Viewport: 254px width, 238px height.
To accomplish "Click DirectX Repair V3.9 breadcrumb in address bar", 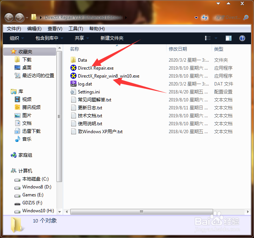I will (83, 17).
